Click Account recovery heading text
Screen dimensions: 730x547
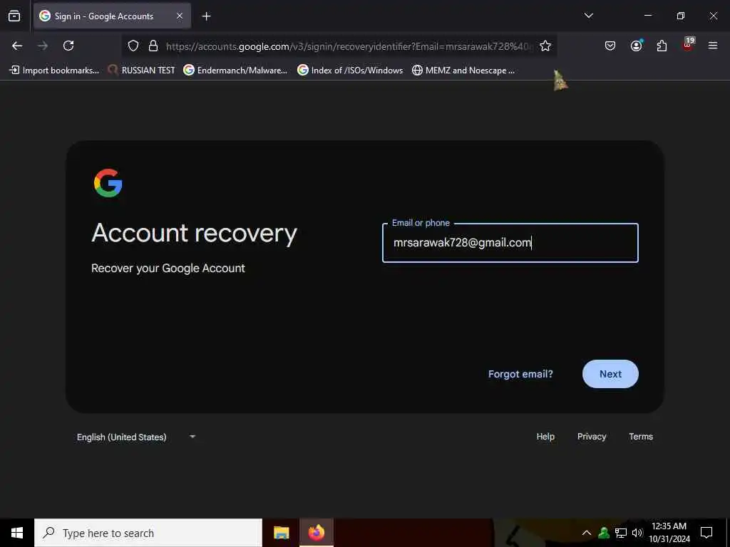194,234
